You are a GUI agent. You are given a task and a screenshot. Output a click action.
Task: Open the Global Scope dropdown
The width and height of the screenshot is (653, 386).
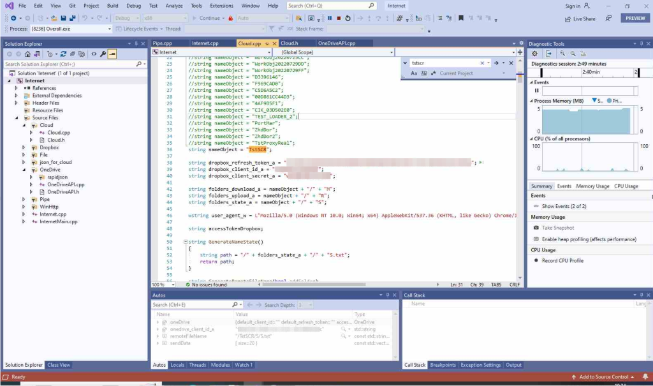(x=390, y=52)
